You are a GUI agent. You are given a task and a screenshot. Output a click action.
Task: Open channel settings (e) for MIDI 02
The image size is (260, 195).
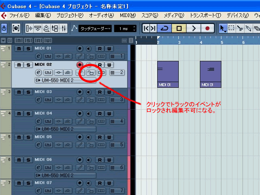tap(38, 72)
